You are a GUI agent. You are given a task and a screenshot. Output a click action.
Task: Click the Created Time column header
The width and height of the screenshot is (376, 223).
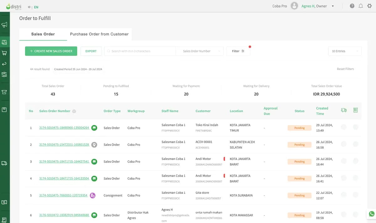click(x=322, y=111)
